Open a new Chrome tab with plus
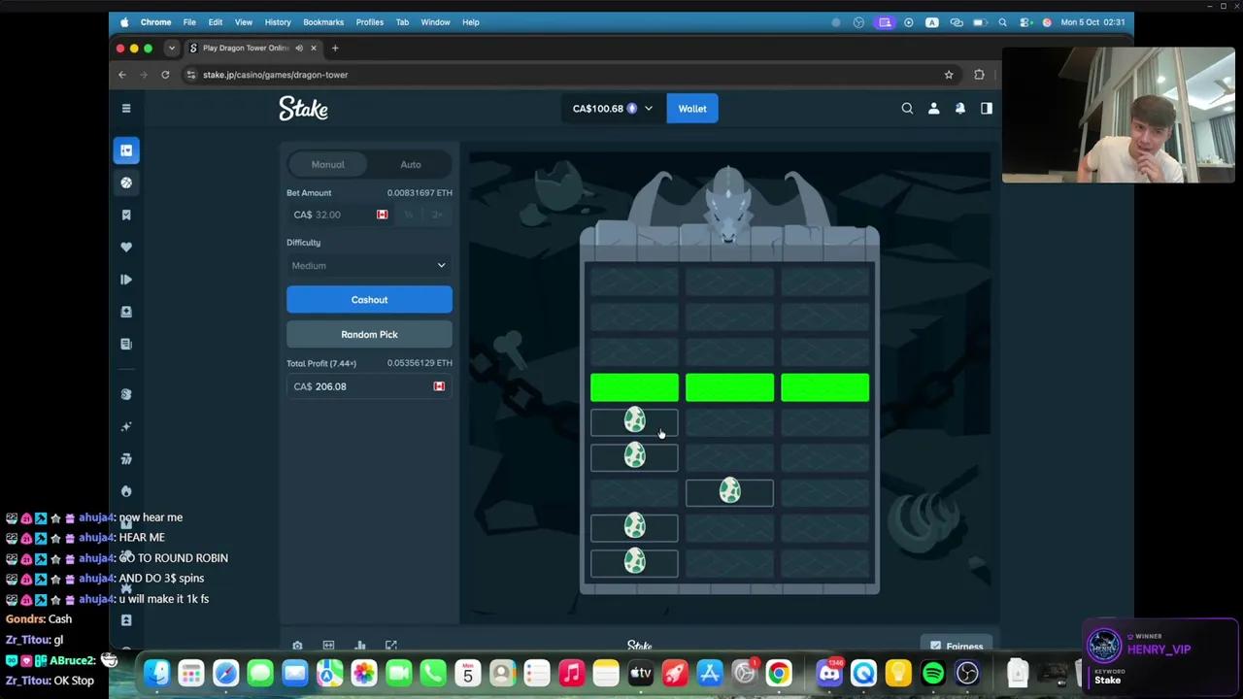Image resolution: width=1243 pixels, height=699 pixels. tap(335, 48)
